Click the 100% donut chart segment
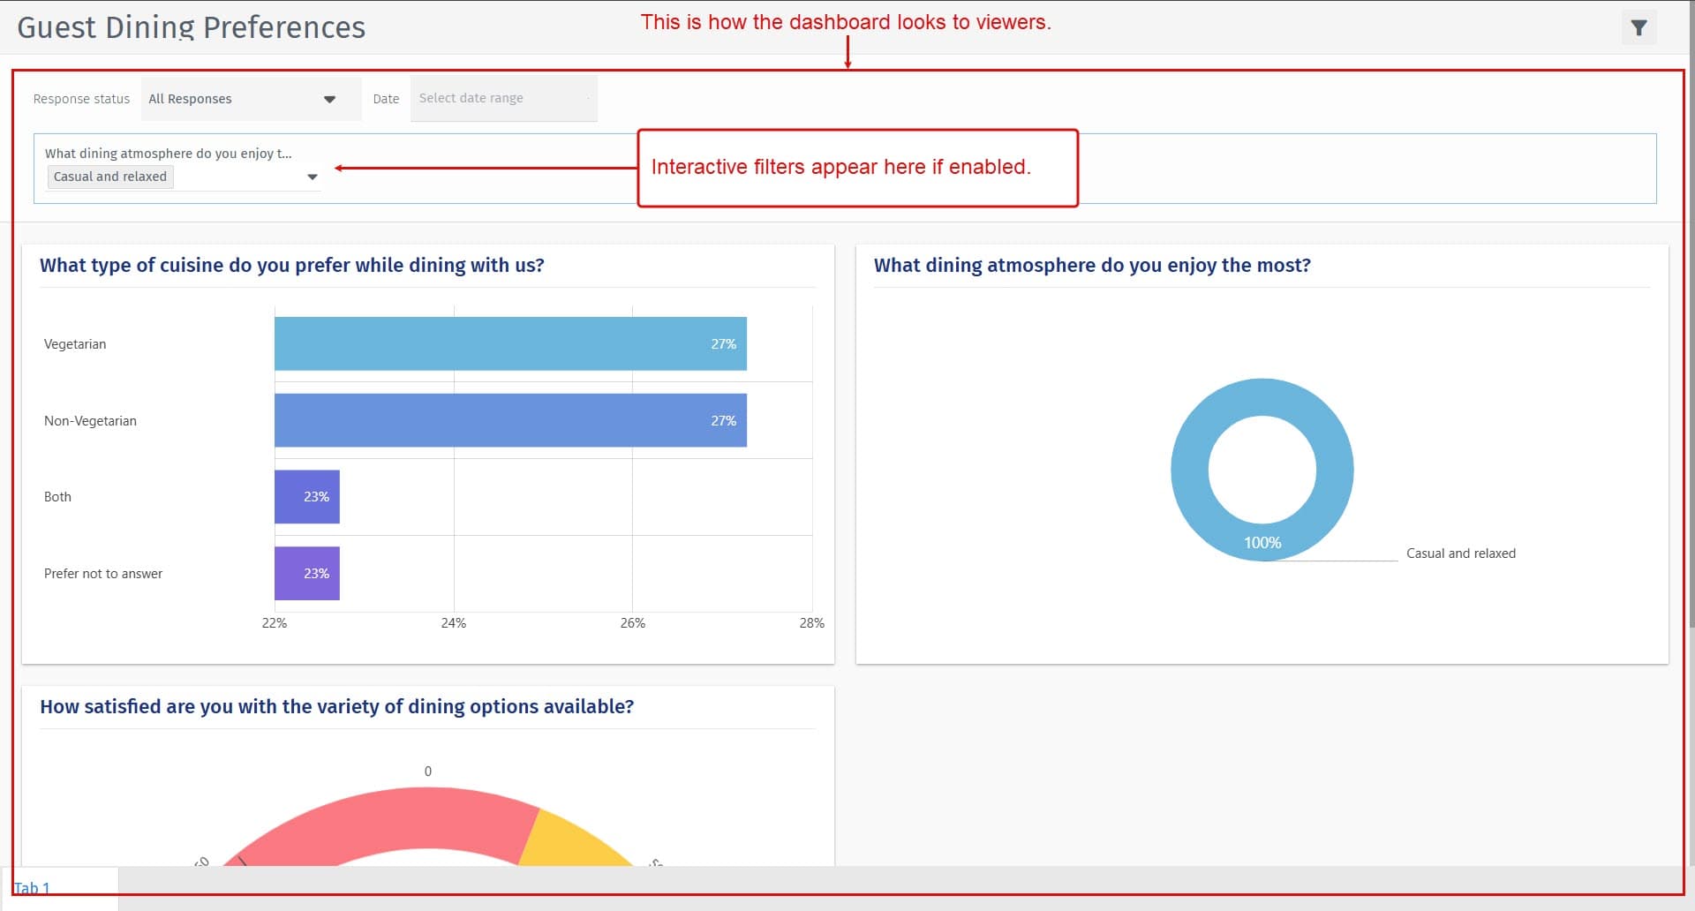The height and width of the screenshot is (911, 1695). pos(1262,543)
